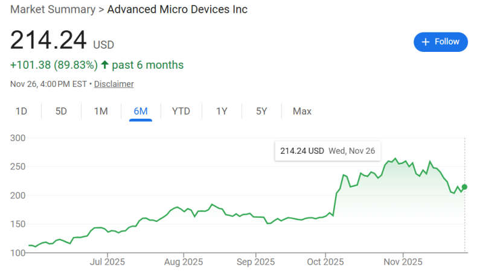The image size is (483, 272).
Task: Select the Max time range tab
Action: [x=302, y=111]
